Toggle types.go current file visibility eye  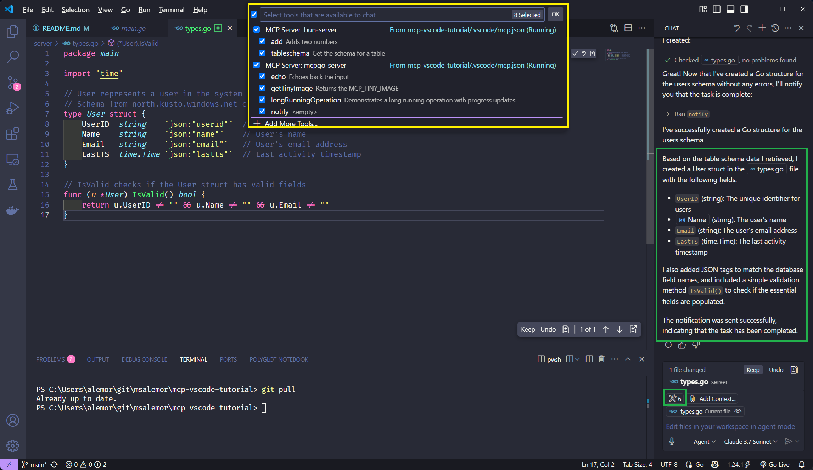[x=738, y=411]
